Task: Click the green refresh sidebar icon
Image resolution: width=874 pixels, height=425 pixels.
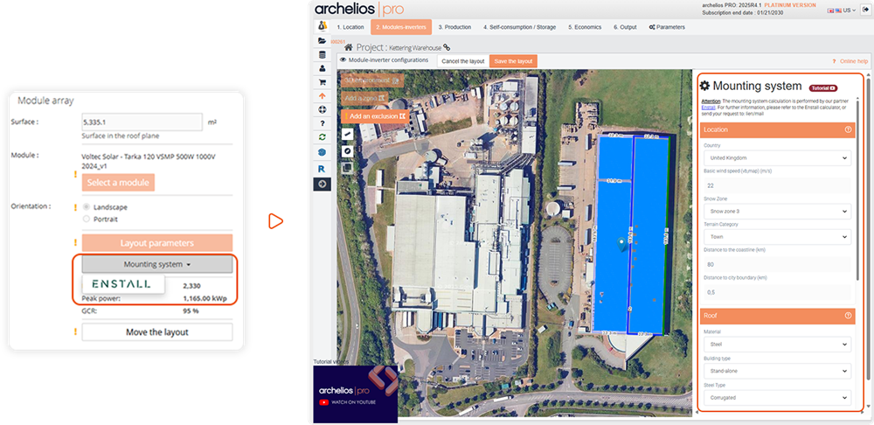Action: pyautogui.click(x=322, y=137)
